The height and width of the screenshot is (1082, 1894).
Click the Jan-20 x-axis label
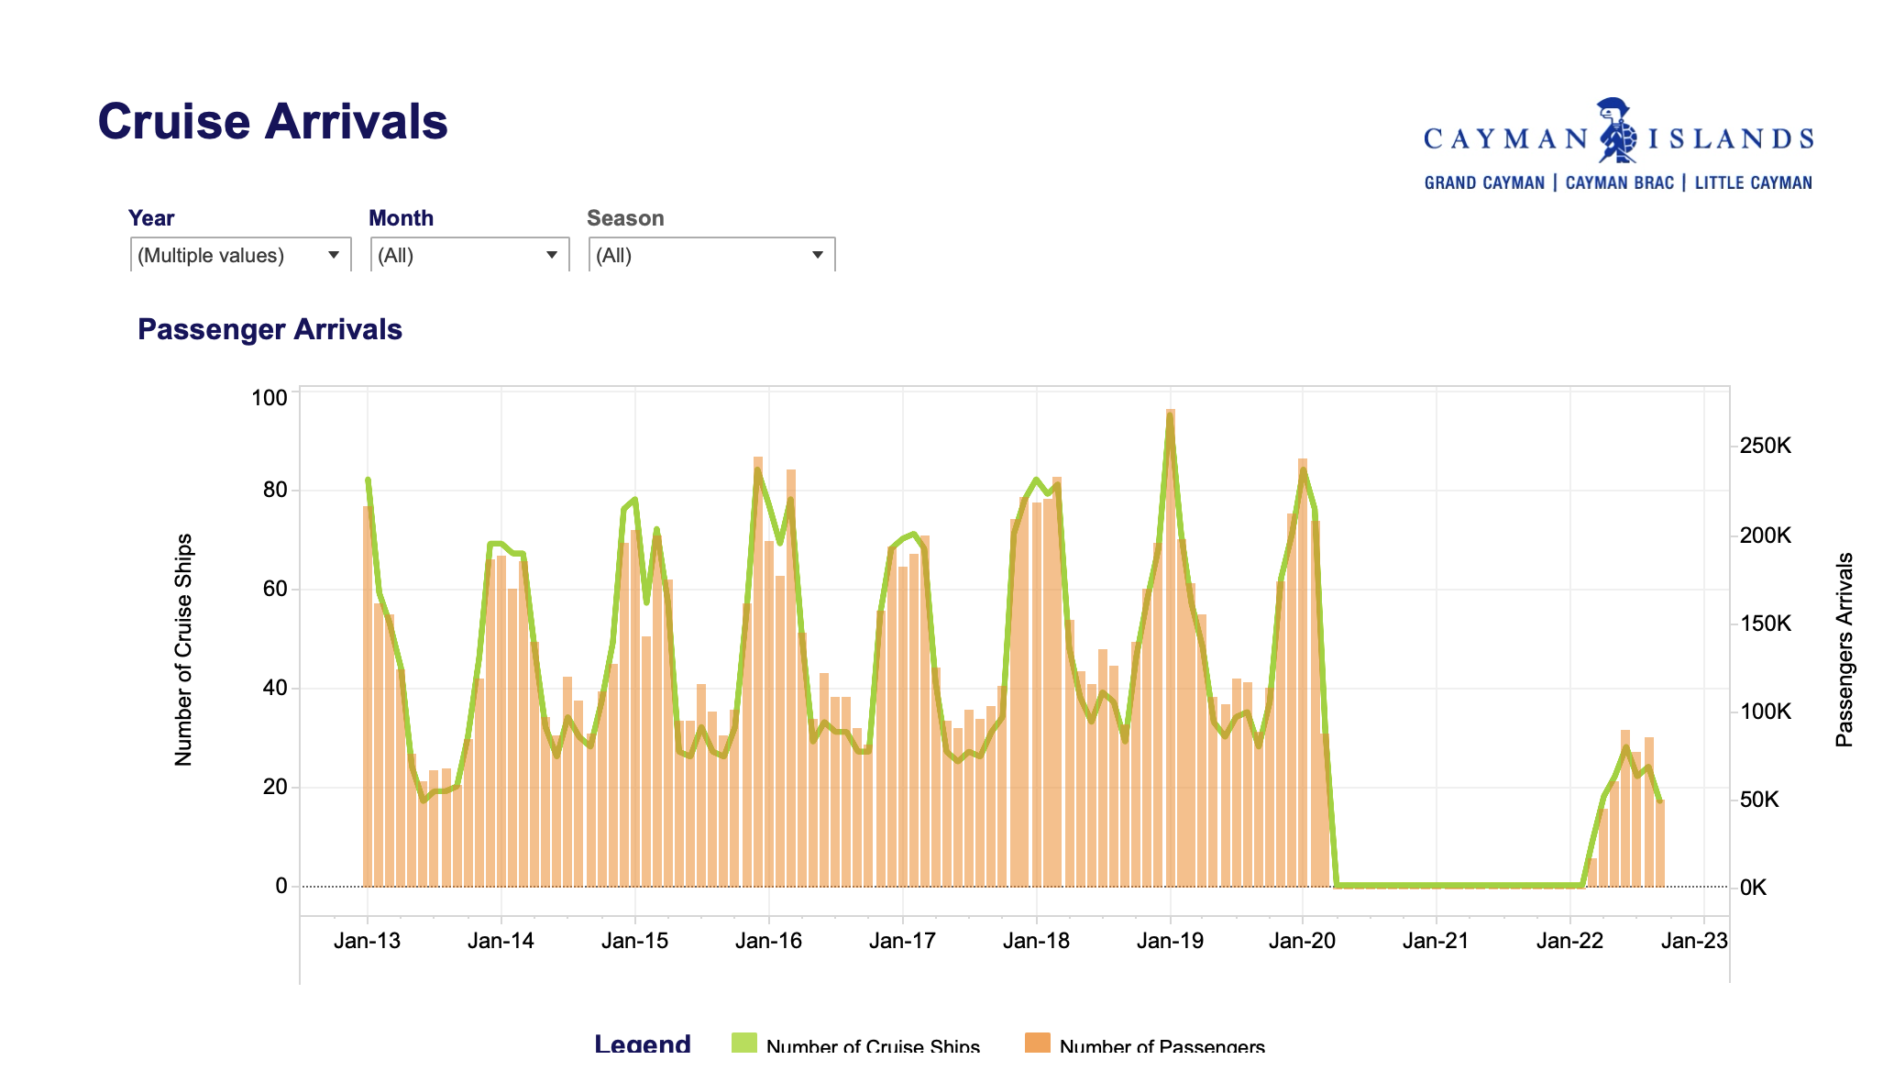pos(1302,941)
